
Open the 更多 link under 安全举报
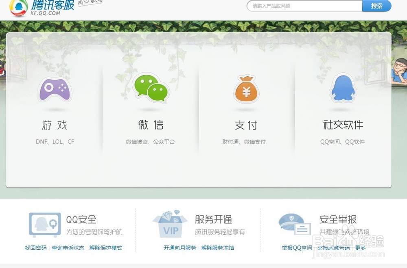pyautogui.click(x=360, y=248)
